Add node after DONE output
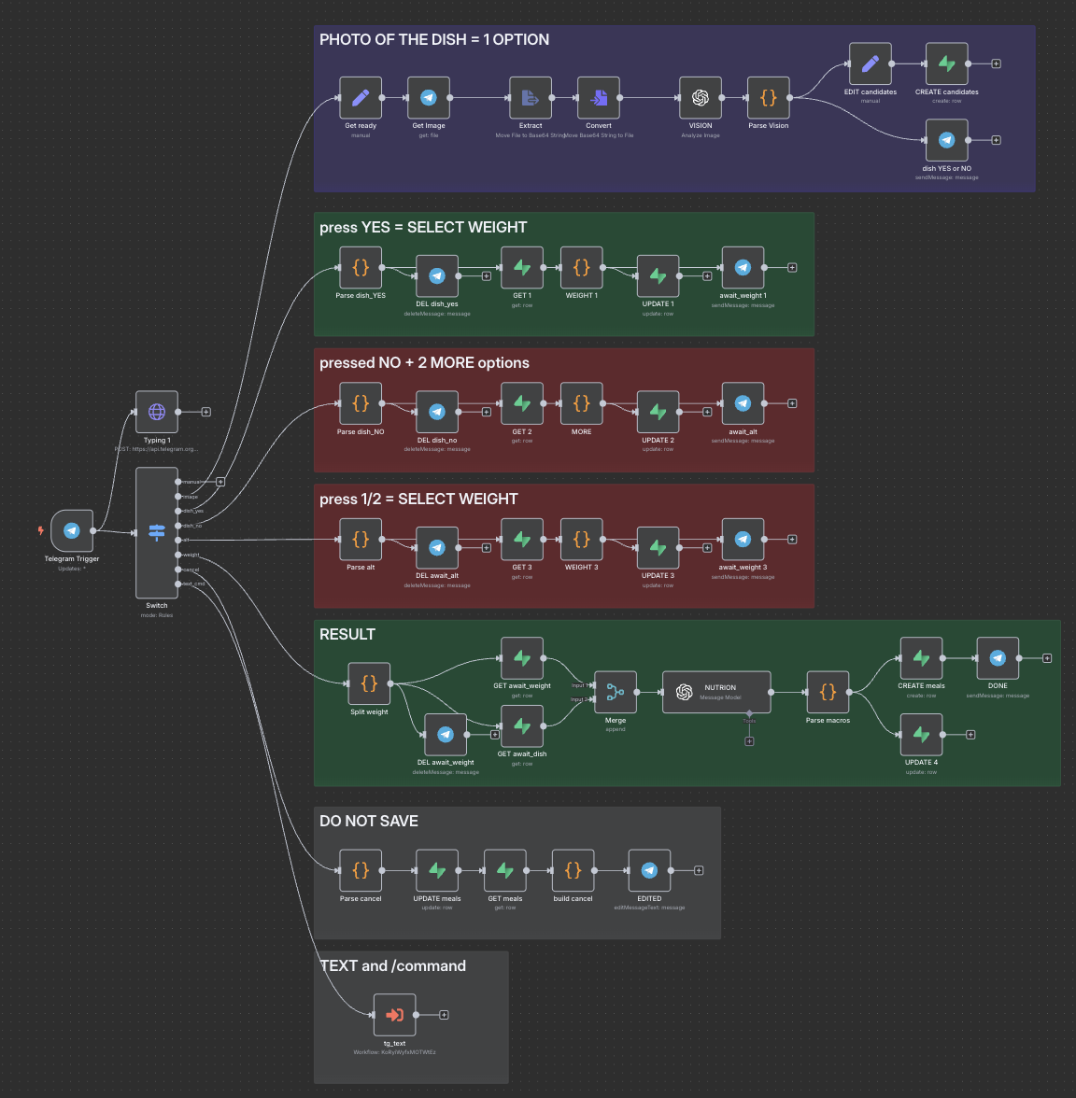 pos(1046,658)
